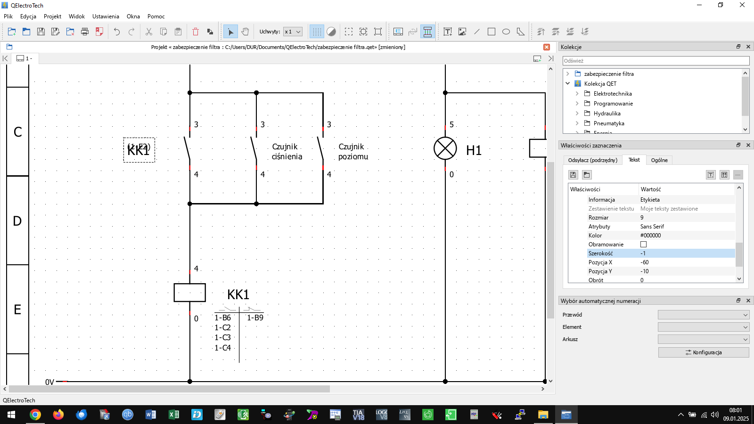The image size is (754, 424).
Task: Click the Odśwież search field
Action: (x=656, y=61)
